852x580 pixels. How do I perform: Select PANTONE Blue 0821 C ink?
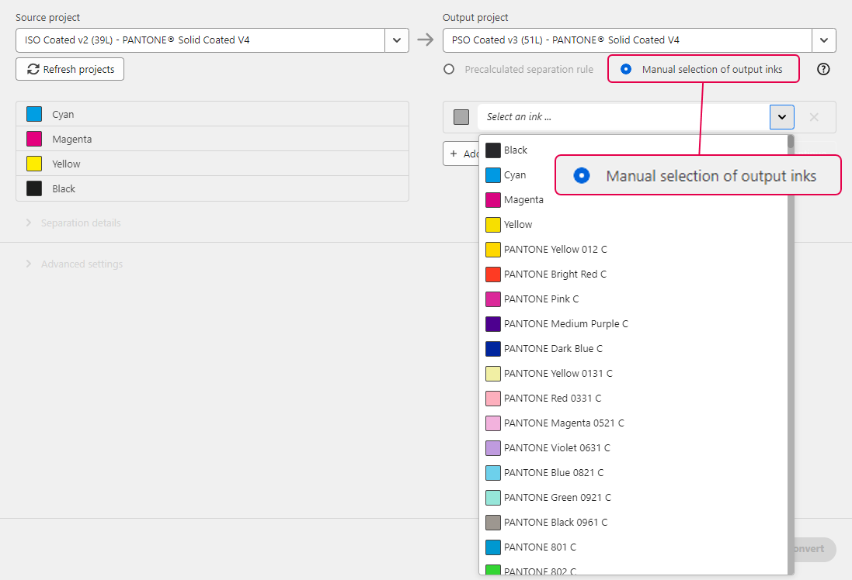(x=634, y=473)
